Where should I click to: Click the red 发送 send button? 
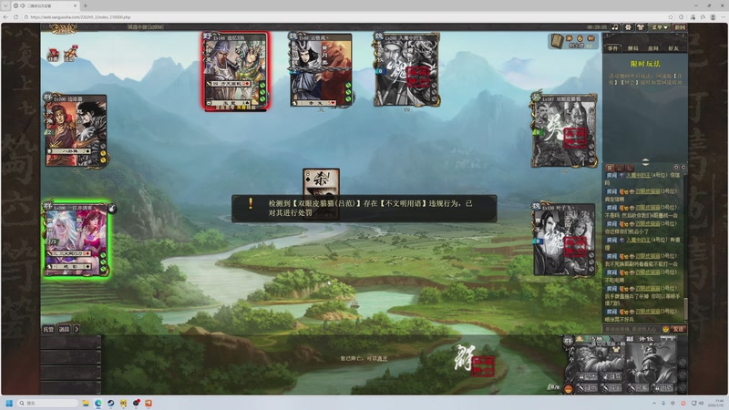pos(678,329)
